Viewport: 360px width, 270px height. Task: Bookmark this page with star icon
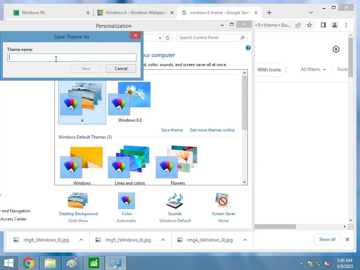tap(309, 25)
